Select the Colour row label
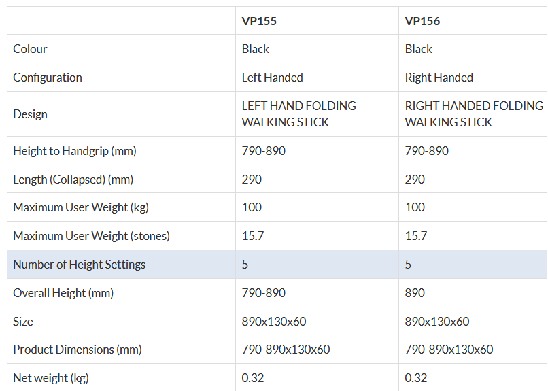 (x=30, y=49)
